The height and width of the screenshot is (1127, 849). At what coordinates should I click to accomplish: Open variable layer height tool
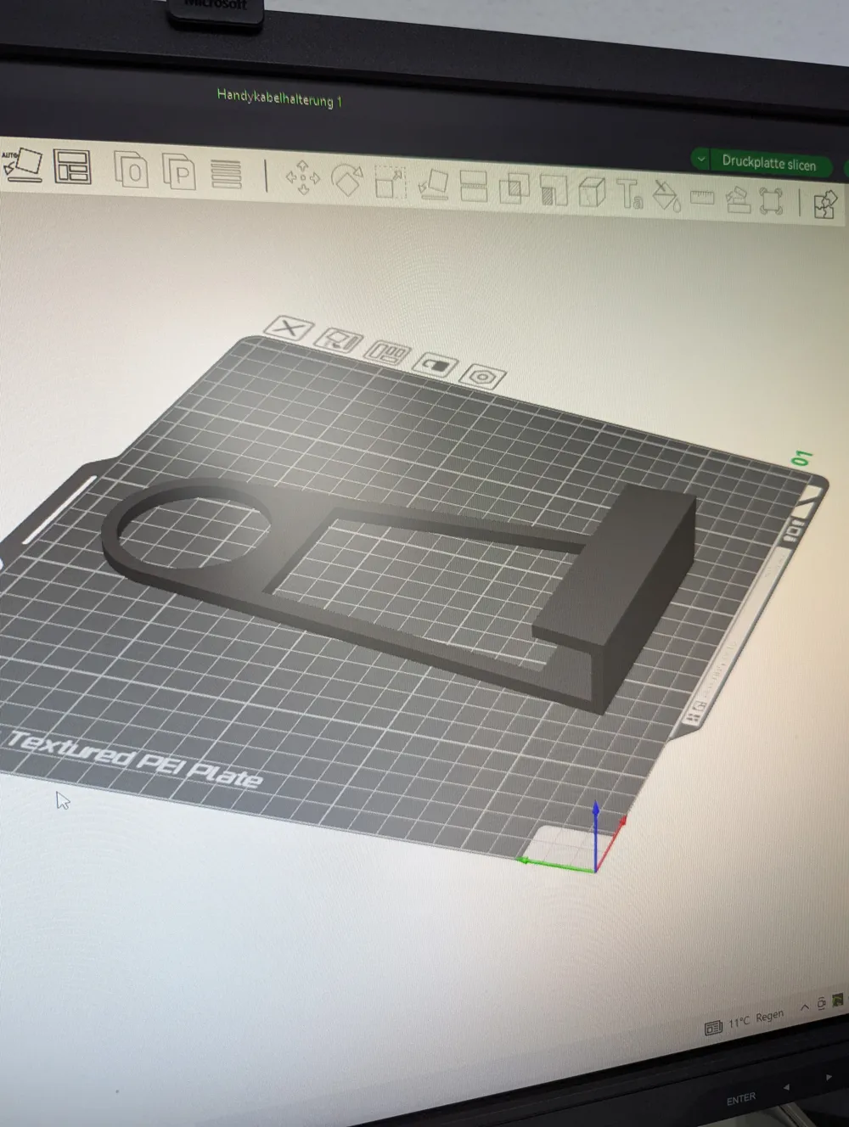(226, 174)
